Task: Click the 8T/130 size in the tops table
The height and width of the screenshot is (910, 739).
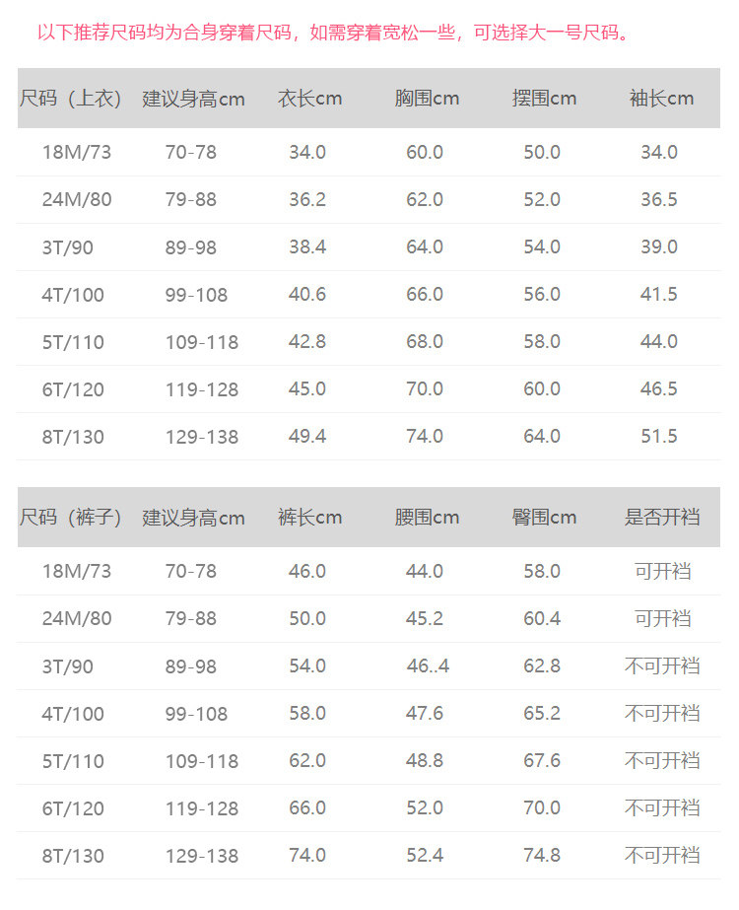Action: coord(73,437)
